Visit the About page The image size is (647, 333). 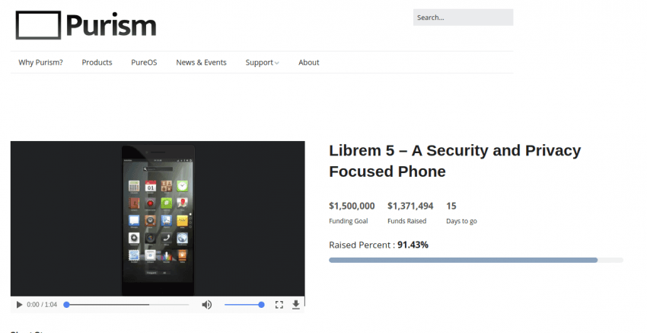click(308, 62)
